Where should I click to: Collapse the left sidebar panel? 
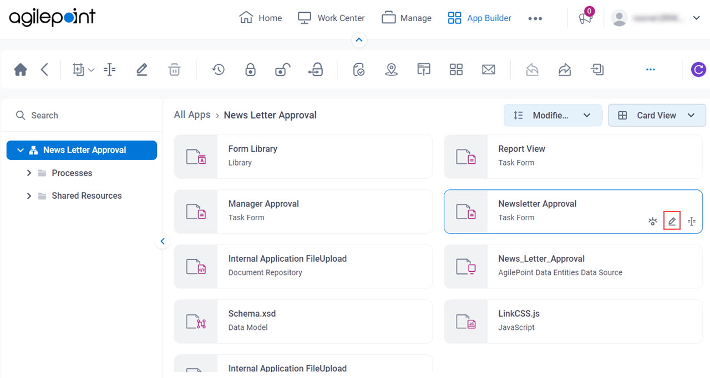pyautogui.click(x=163, y=241)
